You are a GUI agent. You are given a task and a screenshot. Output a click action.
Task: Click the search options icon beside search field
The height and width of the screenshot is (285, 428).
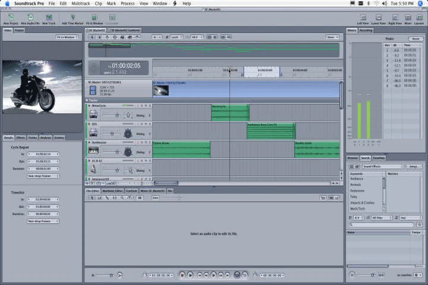click(420, 224)
